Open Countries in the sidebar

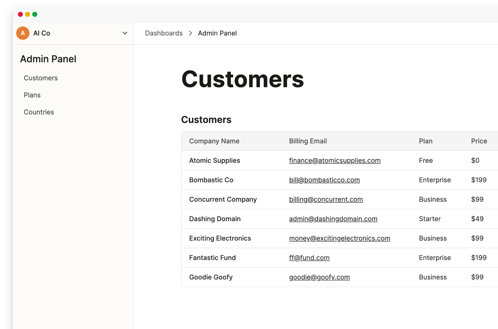[39, 112]
